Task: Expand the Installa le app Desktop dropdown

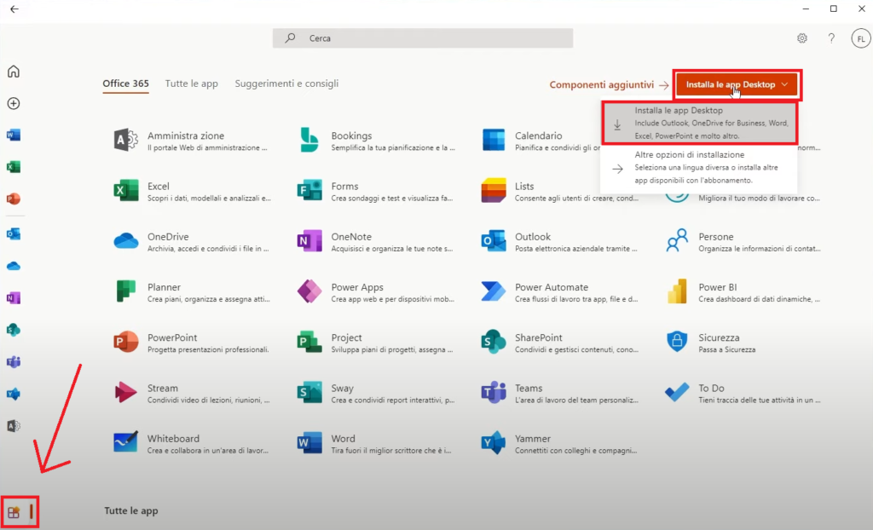Action: coord(737,84)
